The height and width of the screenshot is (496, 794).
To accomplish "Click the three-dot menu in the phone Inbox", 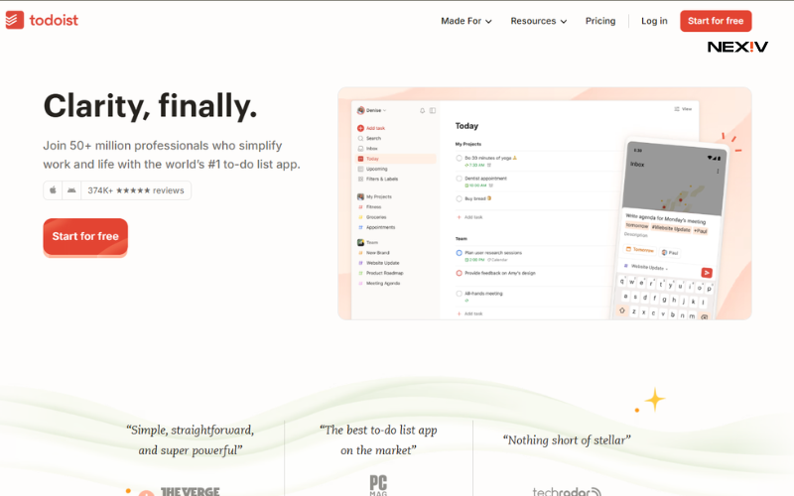I will click(x=718, y=171).
